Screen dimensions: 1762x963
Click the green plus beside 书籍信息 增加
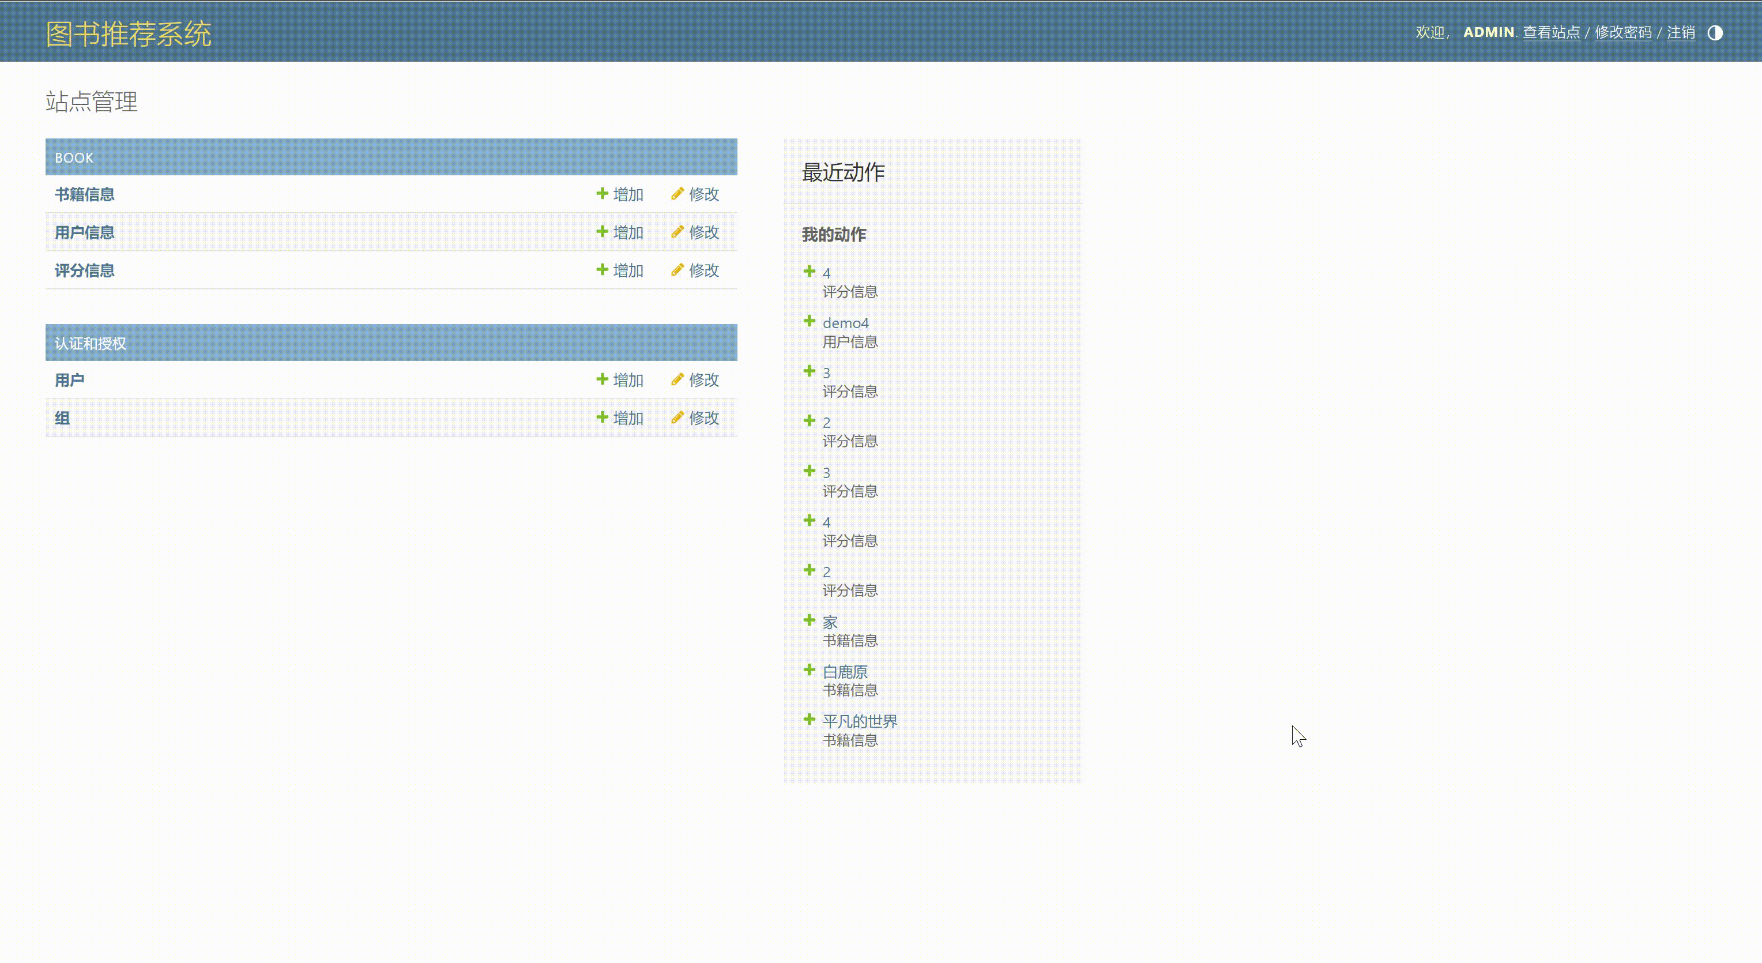(x=602, y=194)
